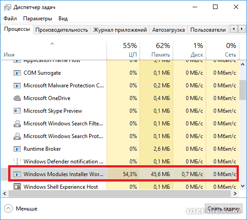Image resolution: width=247 pixels, height=220 pixels.
Task: Select the Runtime Broker process name
Action: click(42, 149)
